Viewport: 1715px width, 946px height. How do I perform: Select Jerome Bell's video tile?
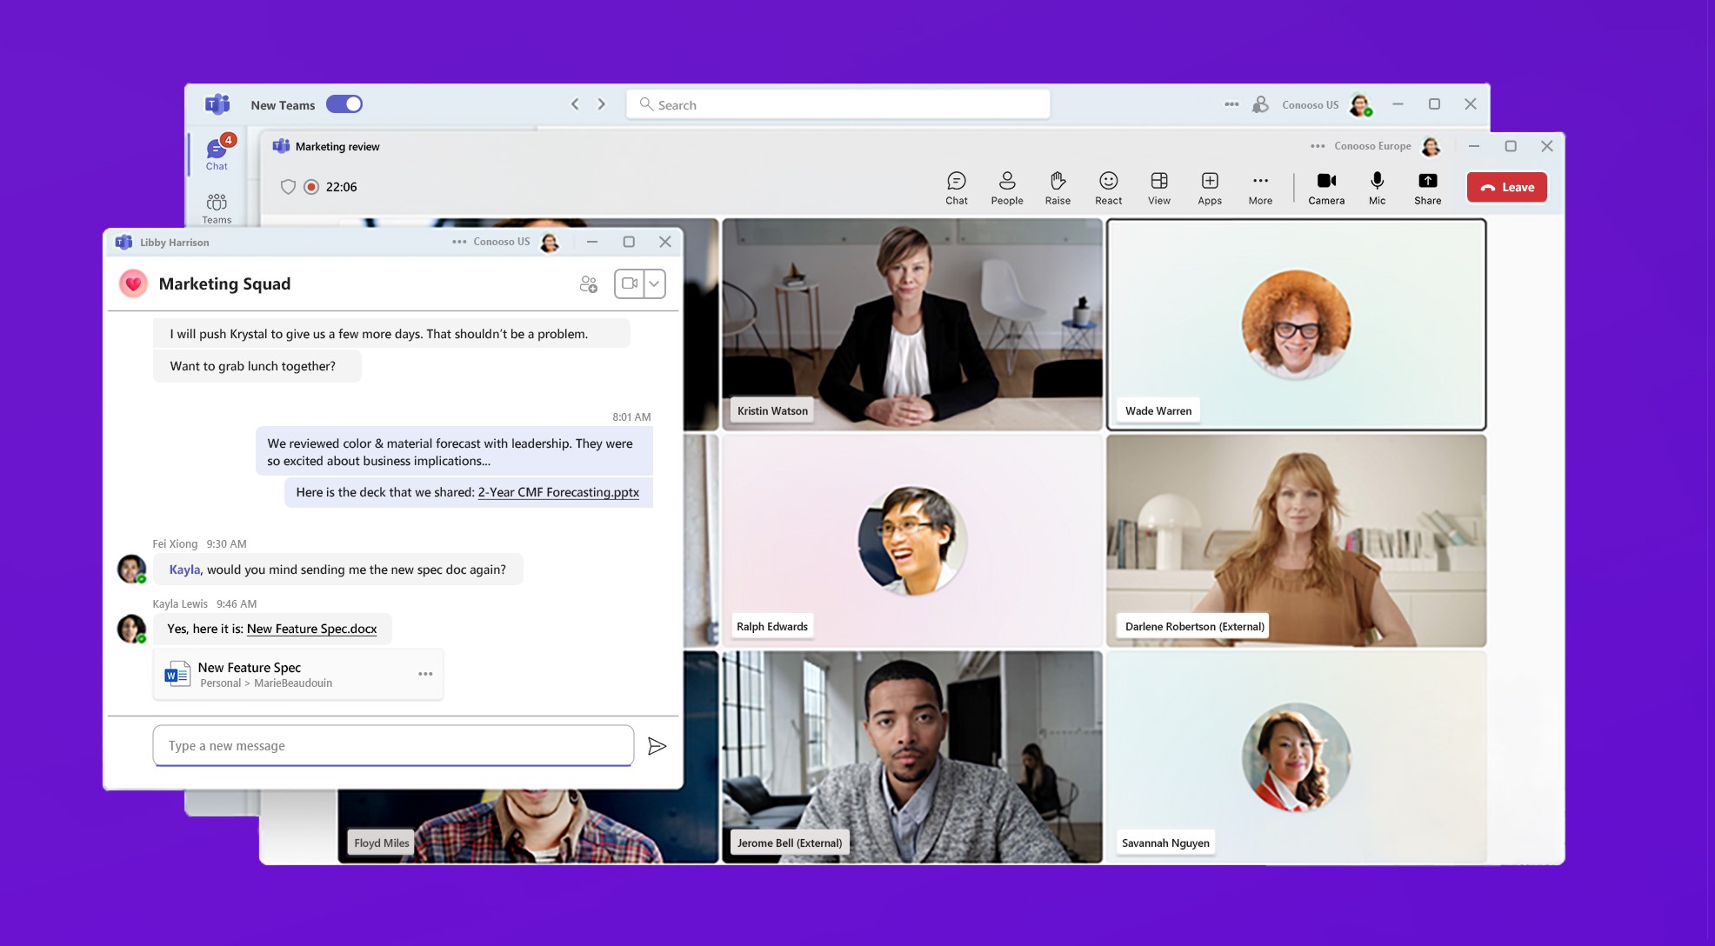912,756
